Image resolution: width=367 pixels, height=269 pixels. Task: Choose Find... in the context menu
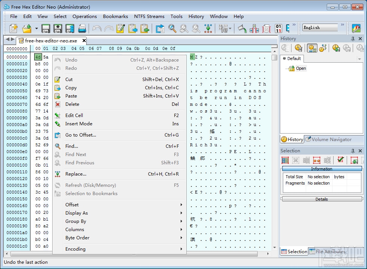(119, 146)
